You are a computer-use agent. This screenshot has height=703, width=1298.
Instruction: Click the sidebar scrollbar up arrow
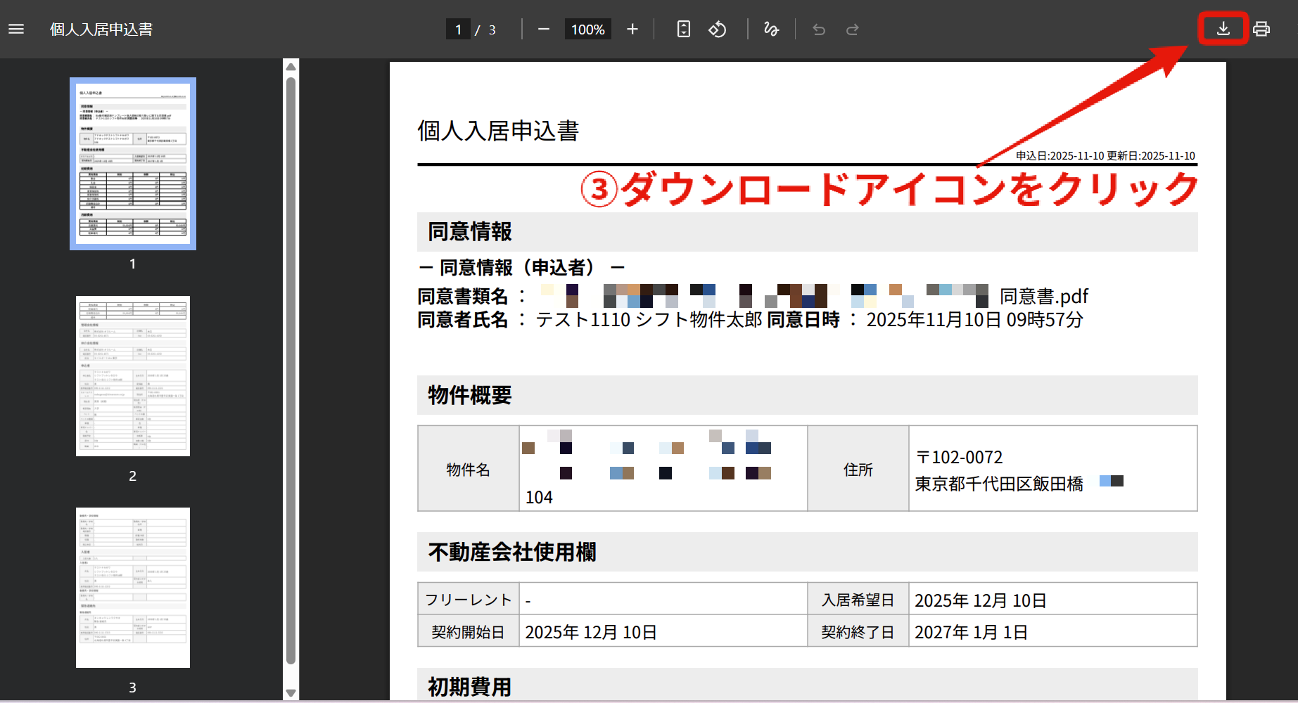pyautogui.click(x=291, y=66)
